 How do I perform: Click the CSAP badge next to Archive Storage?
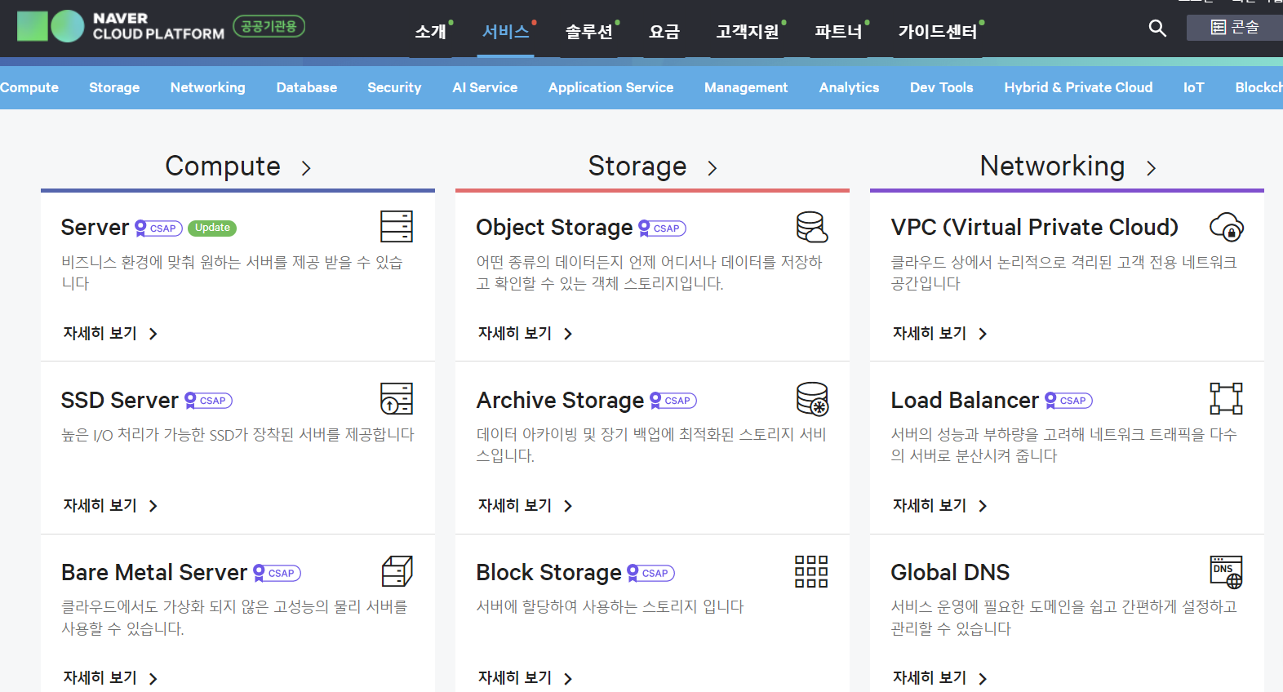click(673, 401)
